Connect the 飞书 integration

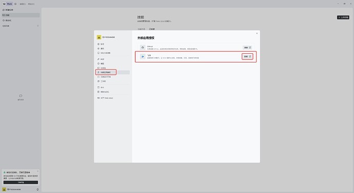pyautogui.click(x=247, y=56)
